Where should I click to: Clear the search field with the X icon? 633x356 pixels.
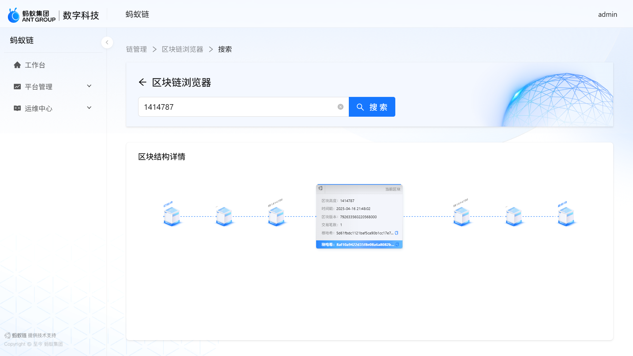pyautogui.click(x=341, y=107)
